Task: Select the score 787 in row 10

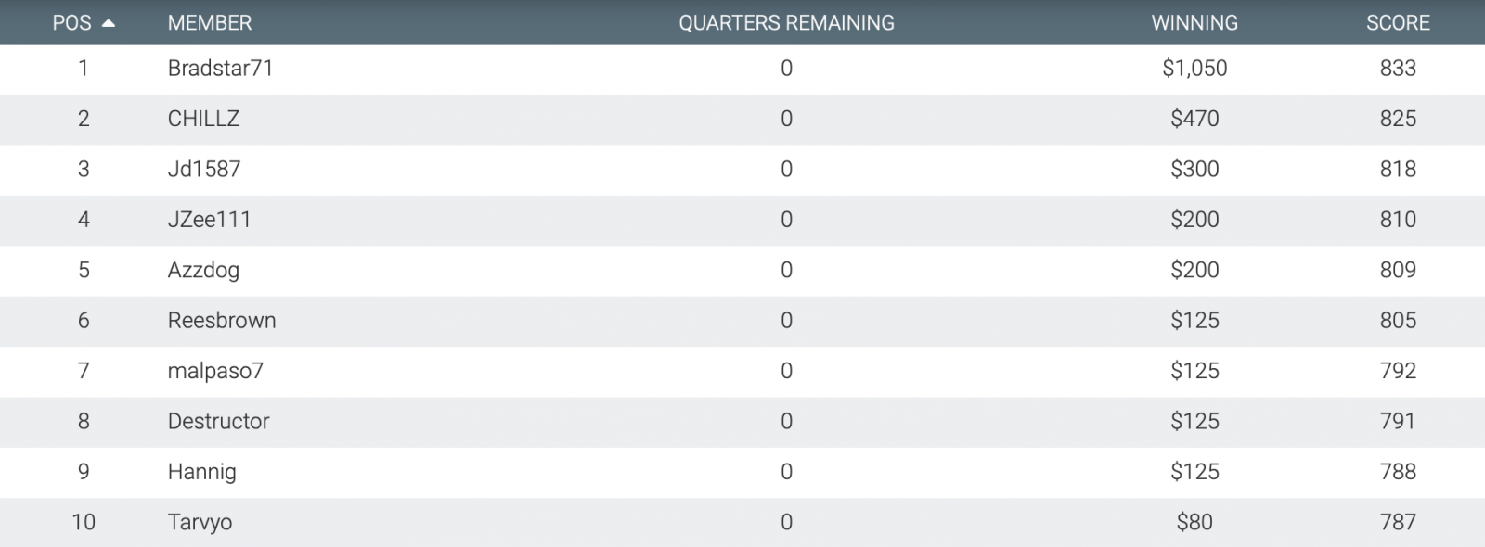Action: pos(1398,523)
